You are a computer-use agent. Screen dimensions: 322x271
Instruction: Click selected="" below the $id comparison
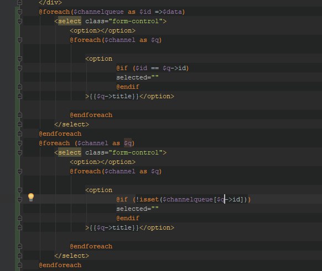click(137, 77)
